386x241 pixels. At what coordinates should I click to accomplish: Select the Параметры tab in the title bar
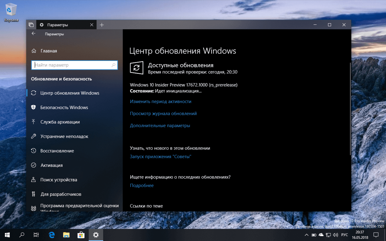click(66, 25)
